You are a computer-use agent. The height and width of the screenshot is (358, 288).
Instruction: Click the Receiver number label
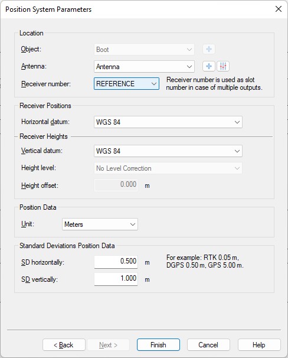[x=46, y=84]
